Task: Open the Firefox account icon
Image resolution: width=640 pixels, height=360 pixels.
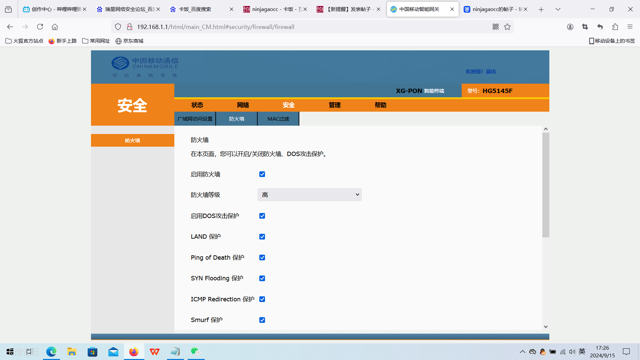Action: [x=570, y=27]
